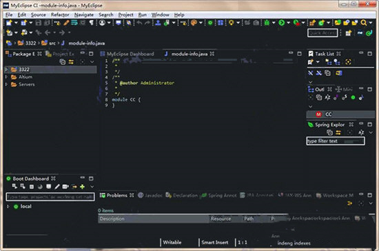
Task: Open the Refactor menu
Action: [x=60, y=14]
